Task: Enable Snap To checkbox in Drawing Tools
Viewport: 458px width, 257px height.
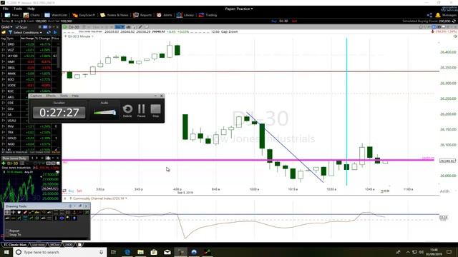Action: click(x=8, y=235)
